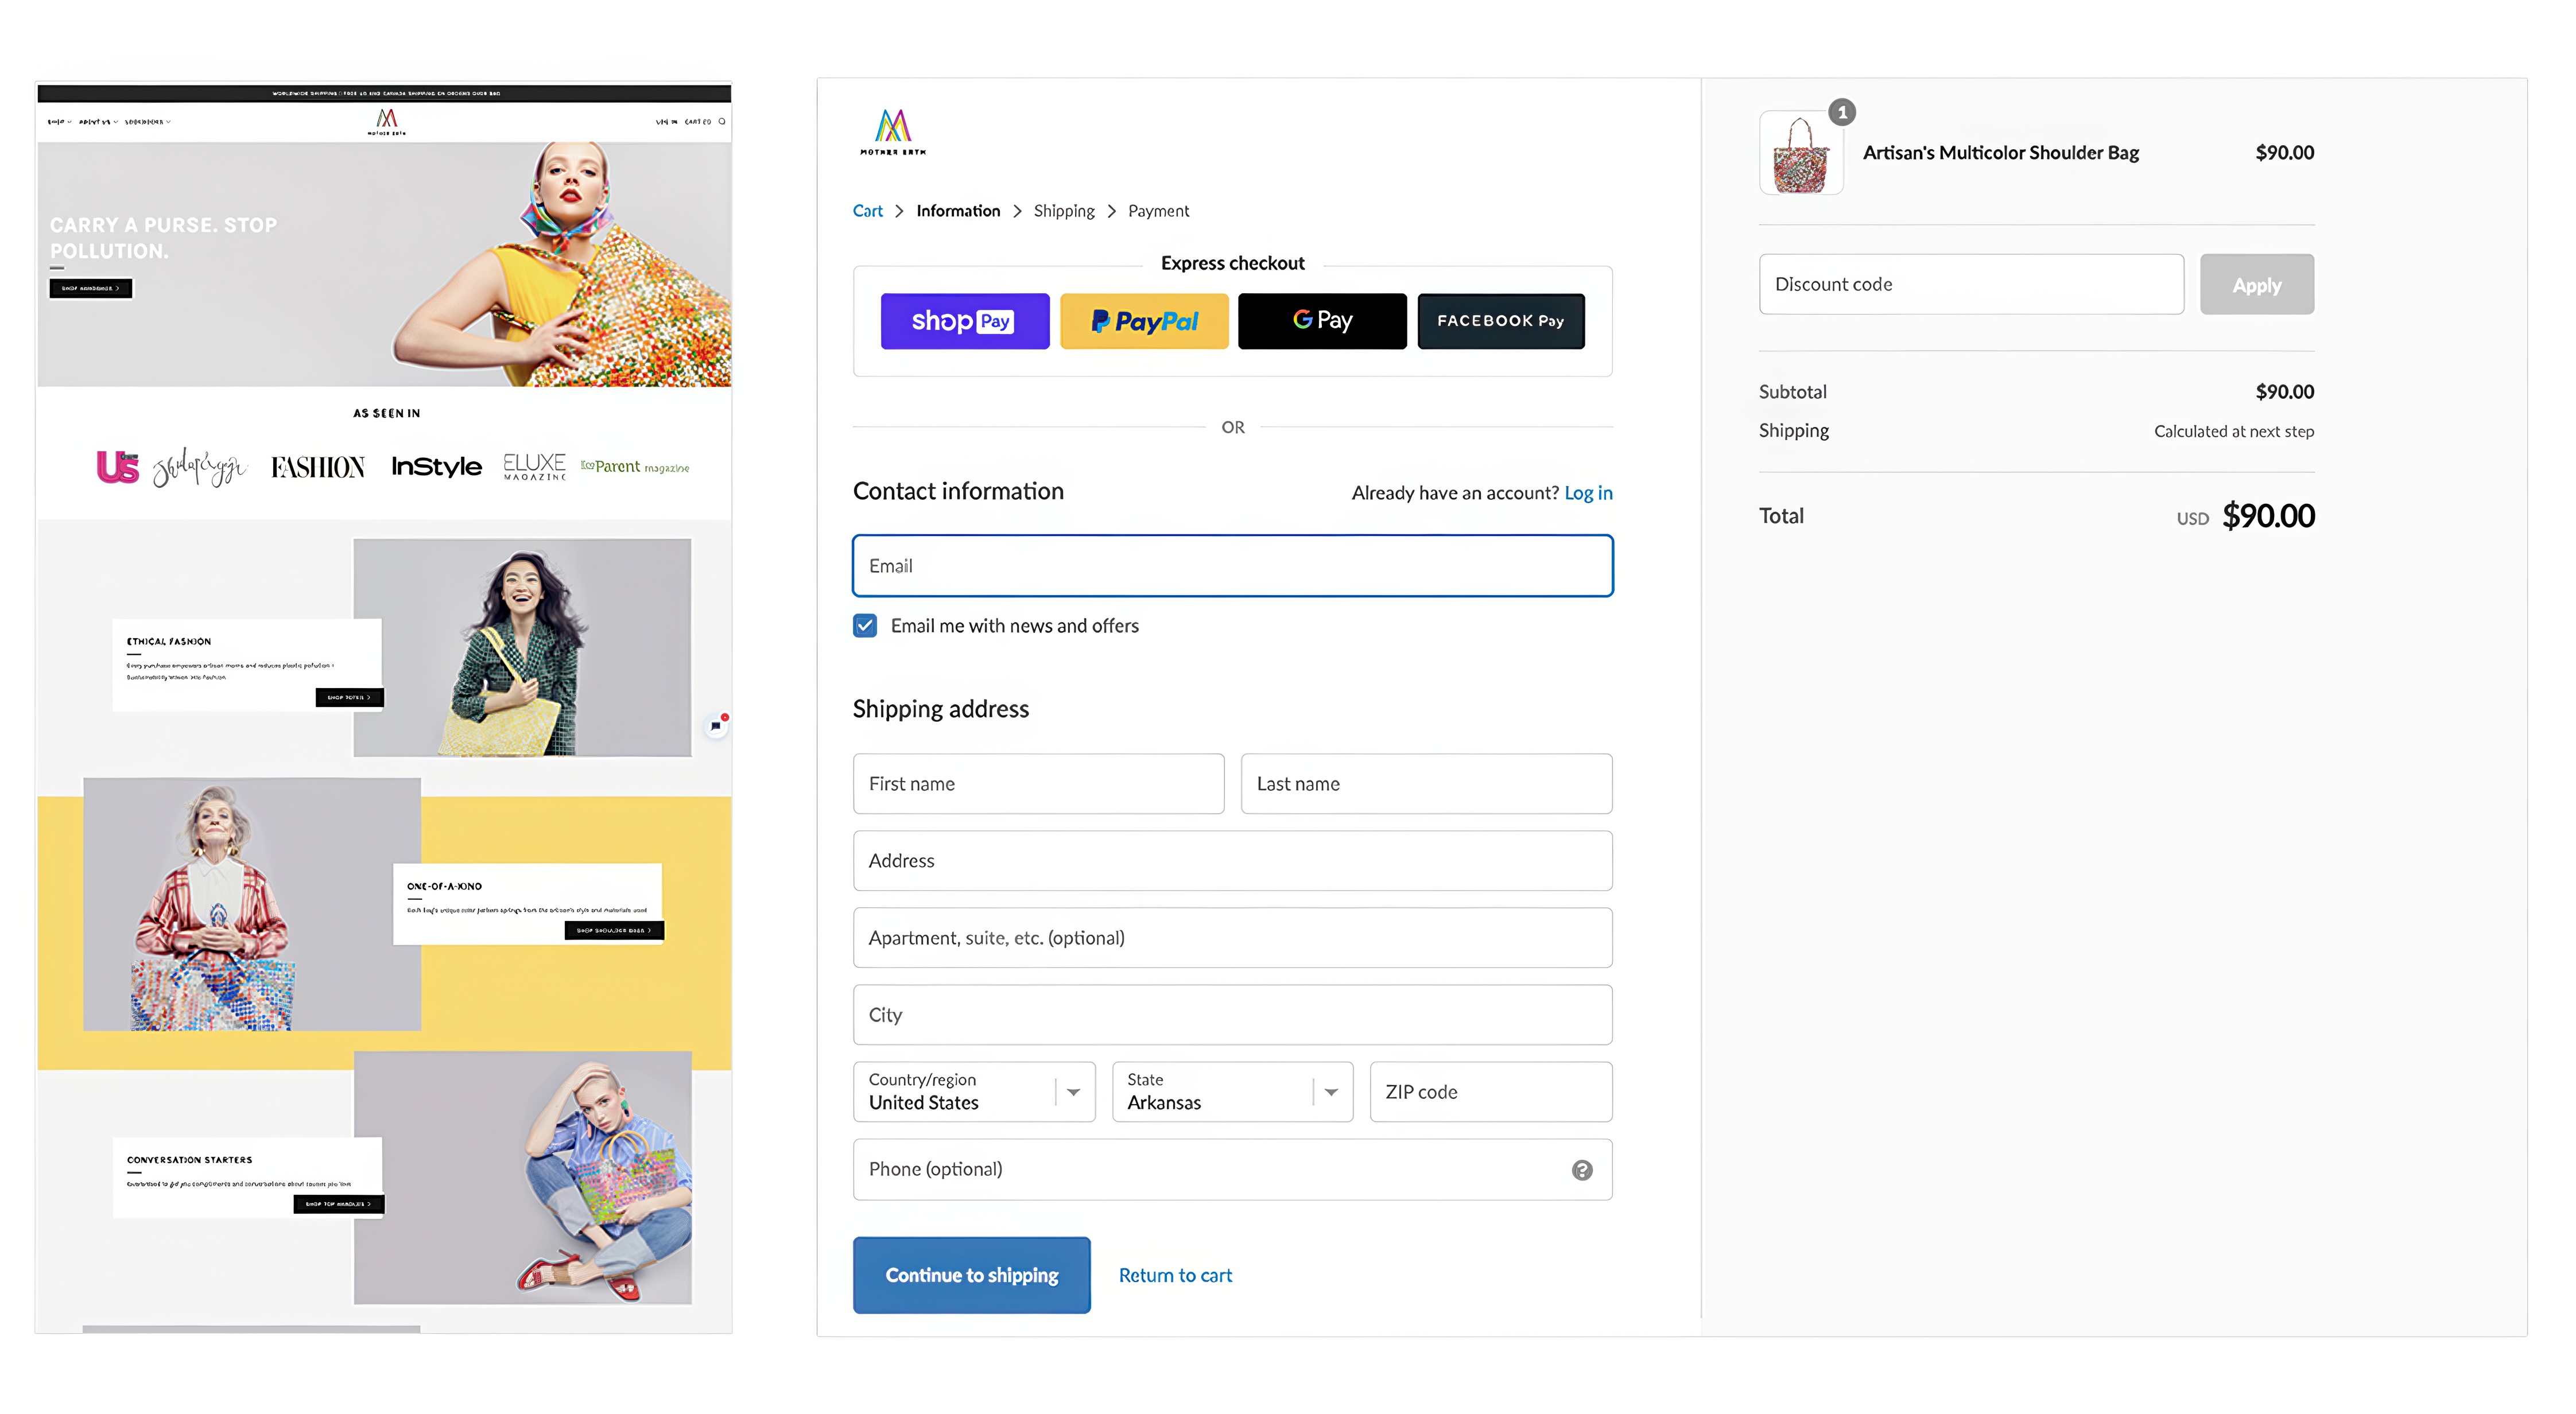Go to the Cart breadcrumb step
The image size is (2576, 1414).
pos(867,211)
